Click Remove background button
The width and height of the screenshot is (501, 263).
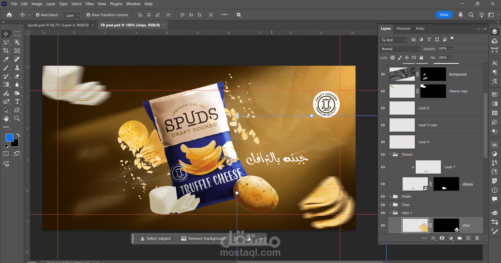click(x=203, y=238)
